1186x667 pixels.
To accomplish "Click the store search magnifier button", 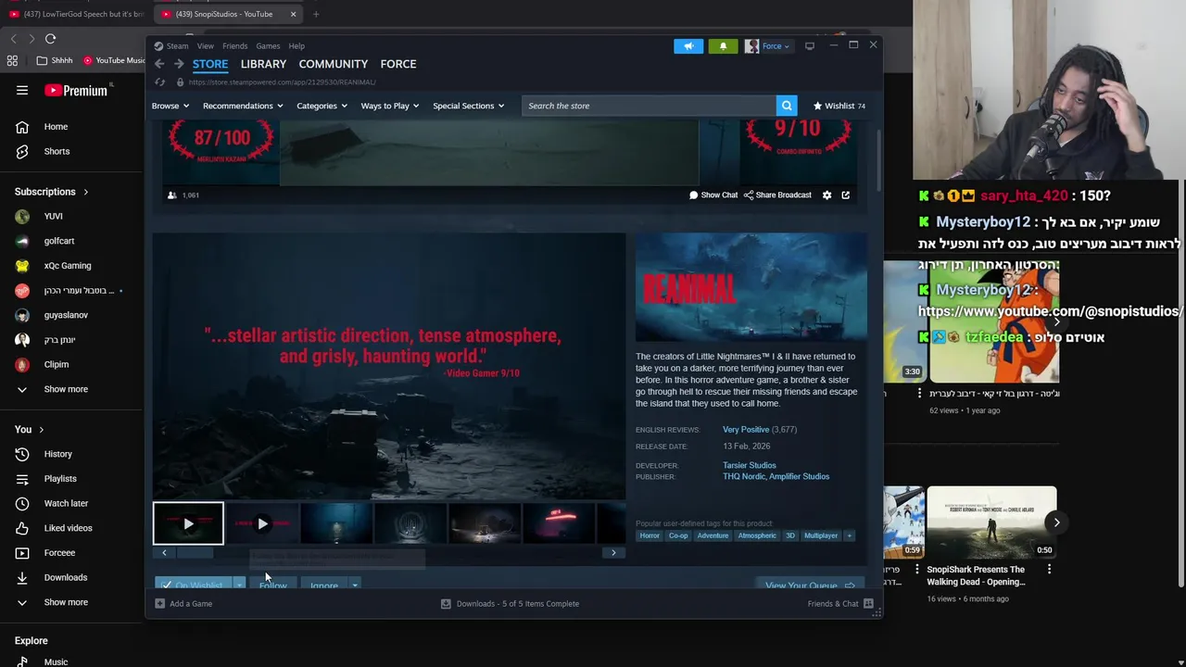I will coord(787,106).
